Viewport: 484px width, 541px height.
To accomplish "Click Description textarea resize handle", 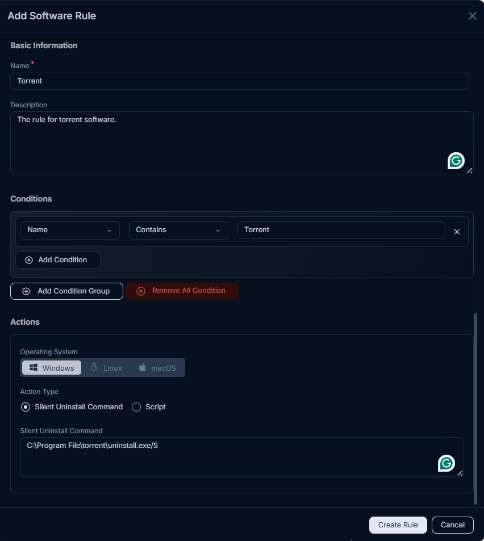I will click(469, 170).
